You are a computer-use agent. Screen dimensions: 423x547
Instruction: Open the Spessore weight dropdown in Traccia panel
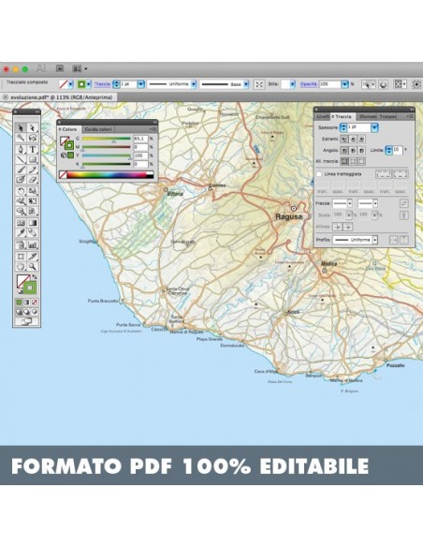tap(374, 127)
